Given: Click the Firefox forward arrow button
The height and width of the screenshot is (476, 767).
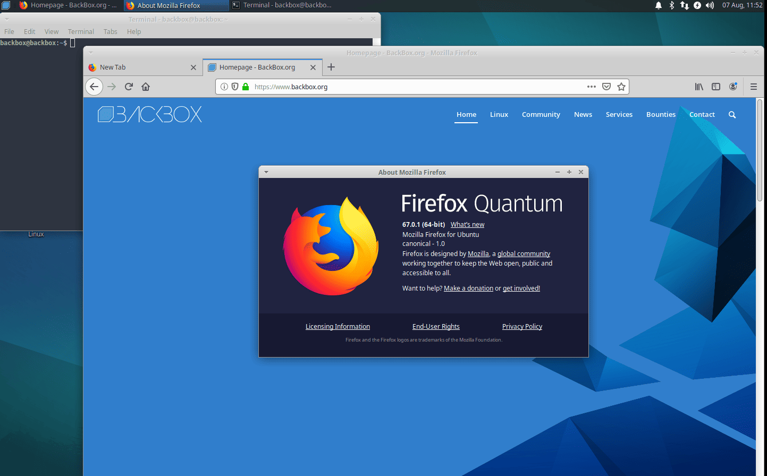Looking at the screenshot, I should click(x=112, y=87).
